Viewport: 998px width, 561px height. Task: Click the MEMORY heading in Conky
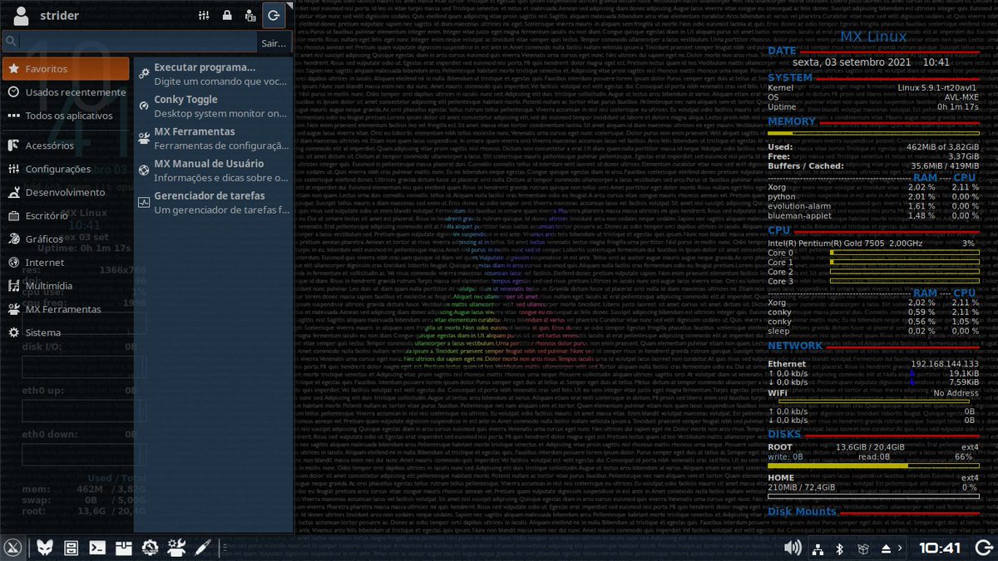point(792,121)
